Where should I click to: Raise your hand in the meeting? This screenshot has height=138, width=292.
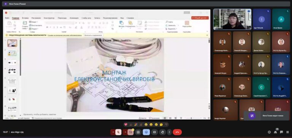(x=163, y=132)
